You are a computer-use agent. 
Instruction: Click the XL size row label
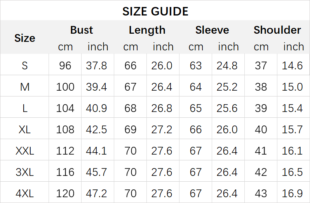click(24, 129)
